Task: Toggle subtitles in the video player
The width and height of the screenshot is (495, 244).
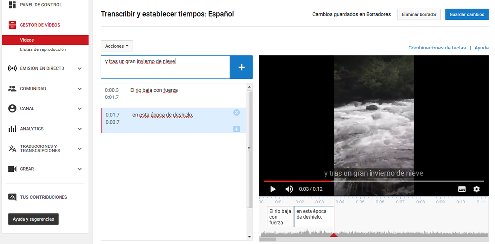Action: coord(462,189)
